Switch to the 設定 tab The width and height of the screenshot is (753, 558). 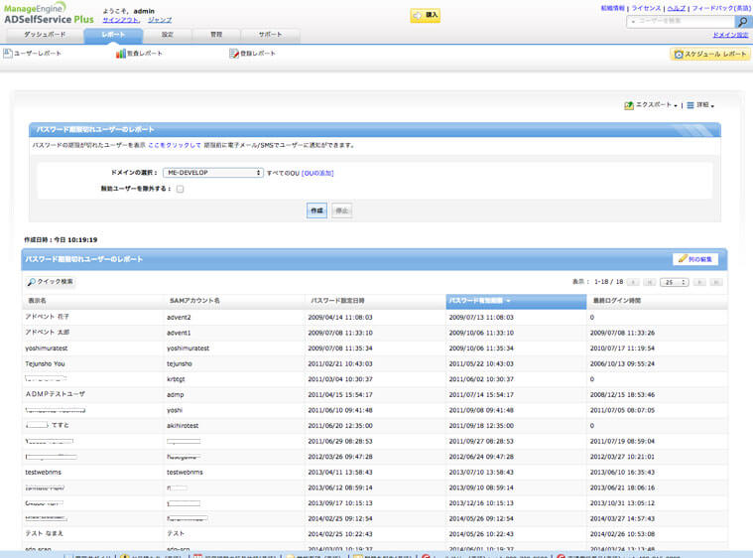point(168,35)
